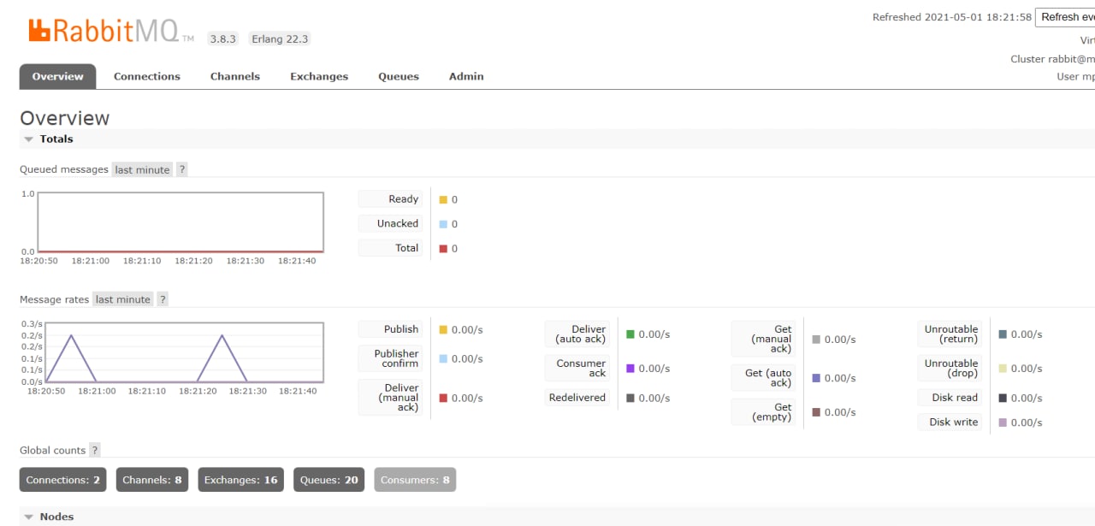Click the Get (manual ack) gray swatch
1095x526 pixels.
tap(816, 340)
